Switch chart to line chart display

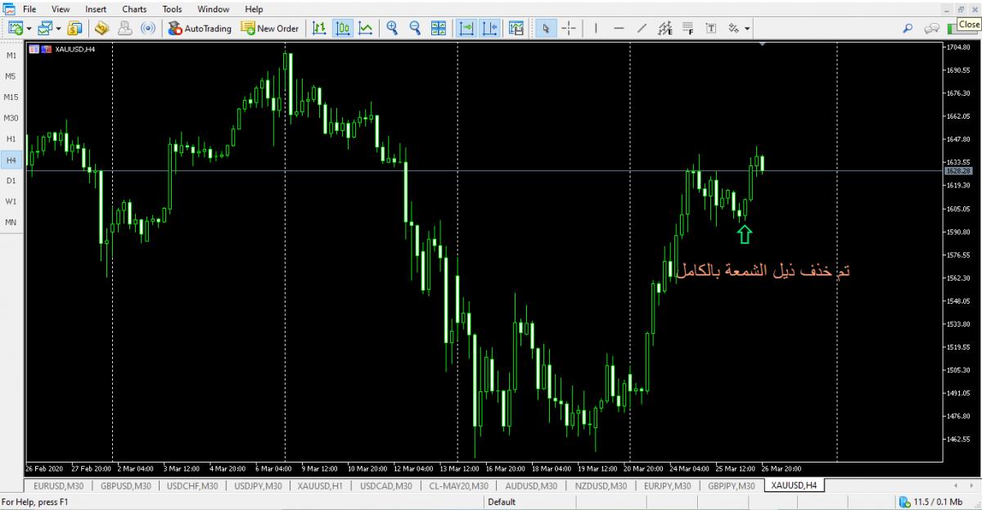(365, 28)
